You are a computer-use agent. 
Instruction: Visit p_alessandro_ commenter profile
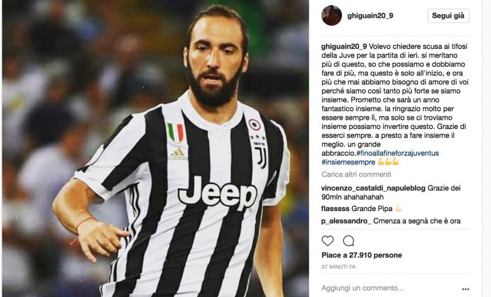(x=346, y=222)
